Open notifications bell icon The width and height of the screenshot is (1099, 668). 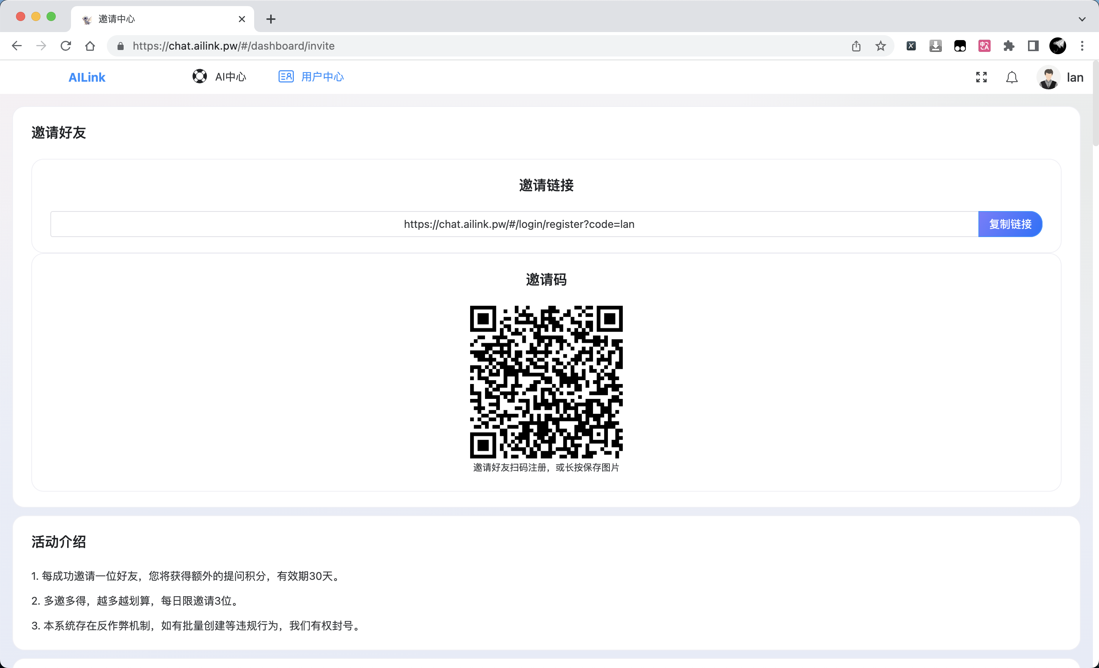coord(1012,77)
